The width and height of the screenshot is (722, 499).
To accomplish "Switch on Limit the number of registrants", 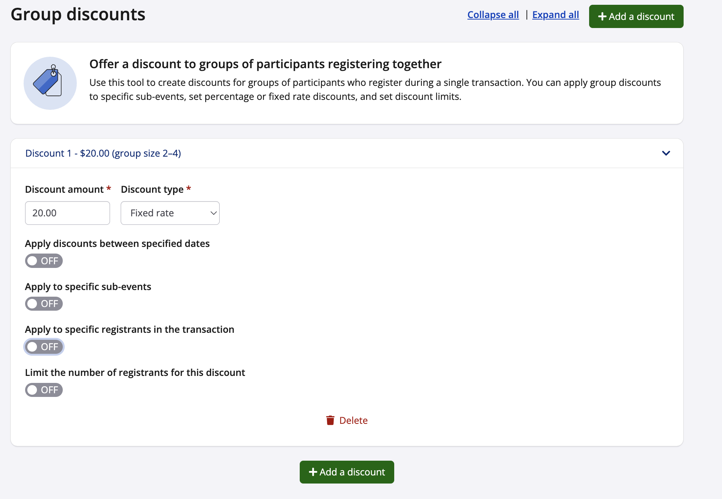I will tap(44, 390).
